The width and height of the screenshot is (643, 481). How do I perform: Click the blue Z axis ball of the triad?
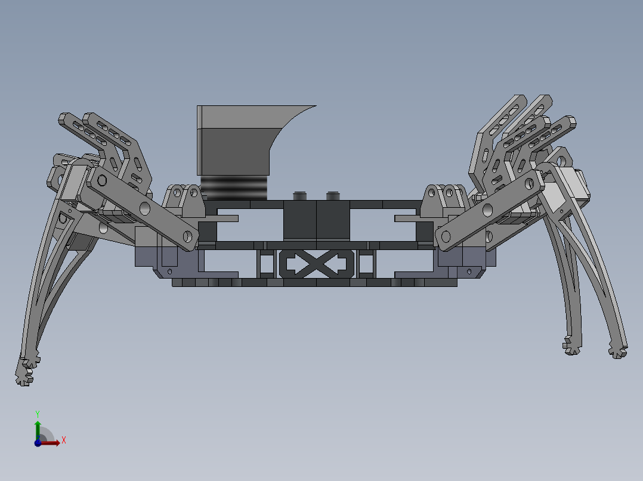38,443
